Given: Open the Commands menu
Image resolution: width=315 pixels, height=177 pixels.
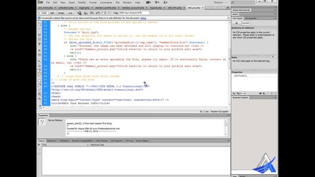Looking at the screenshot, I should coord(106,2).
